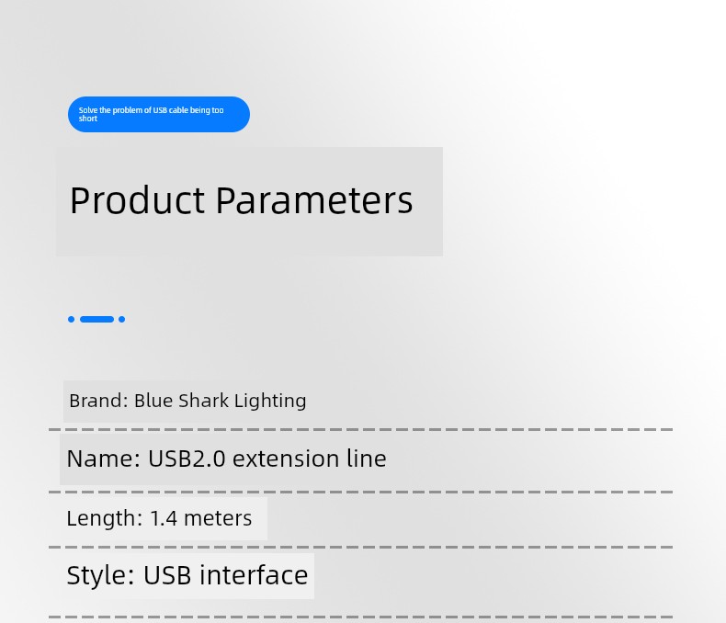Select the word Product in the heading
This screenshot has height=623, width=726.
coord(137,201)
